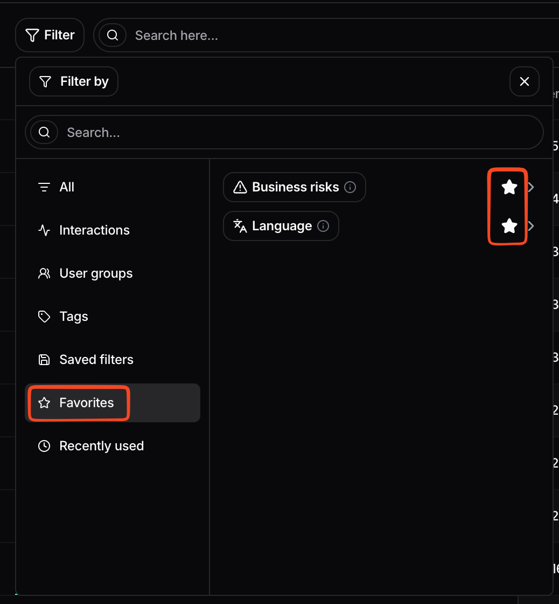This screenshot has width=559, height=604.
Task: Unfavorite Business risks using star
Action: [509, 187]
